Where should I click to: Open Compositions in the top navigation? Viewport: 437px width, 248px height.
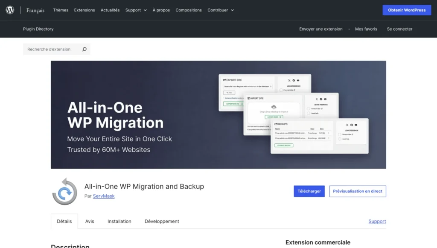pos(189,10)
